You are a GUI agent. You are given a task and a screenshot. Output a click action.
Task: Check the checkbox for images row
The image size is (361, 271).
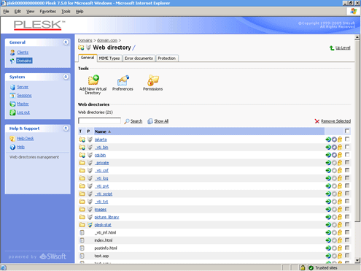pos(347,209)
